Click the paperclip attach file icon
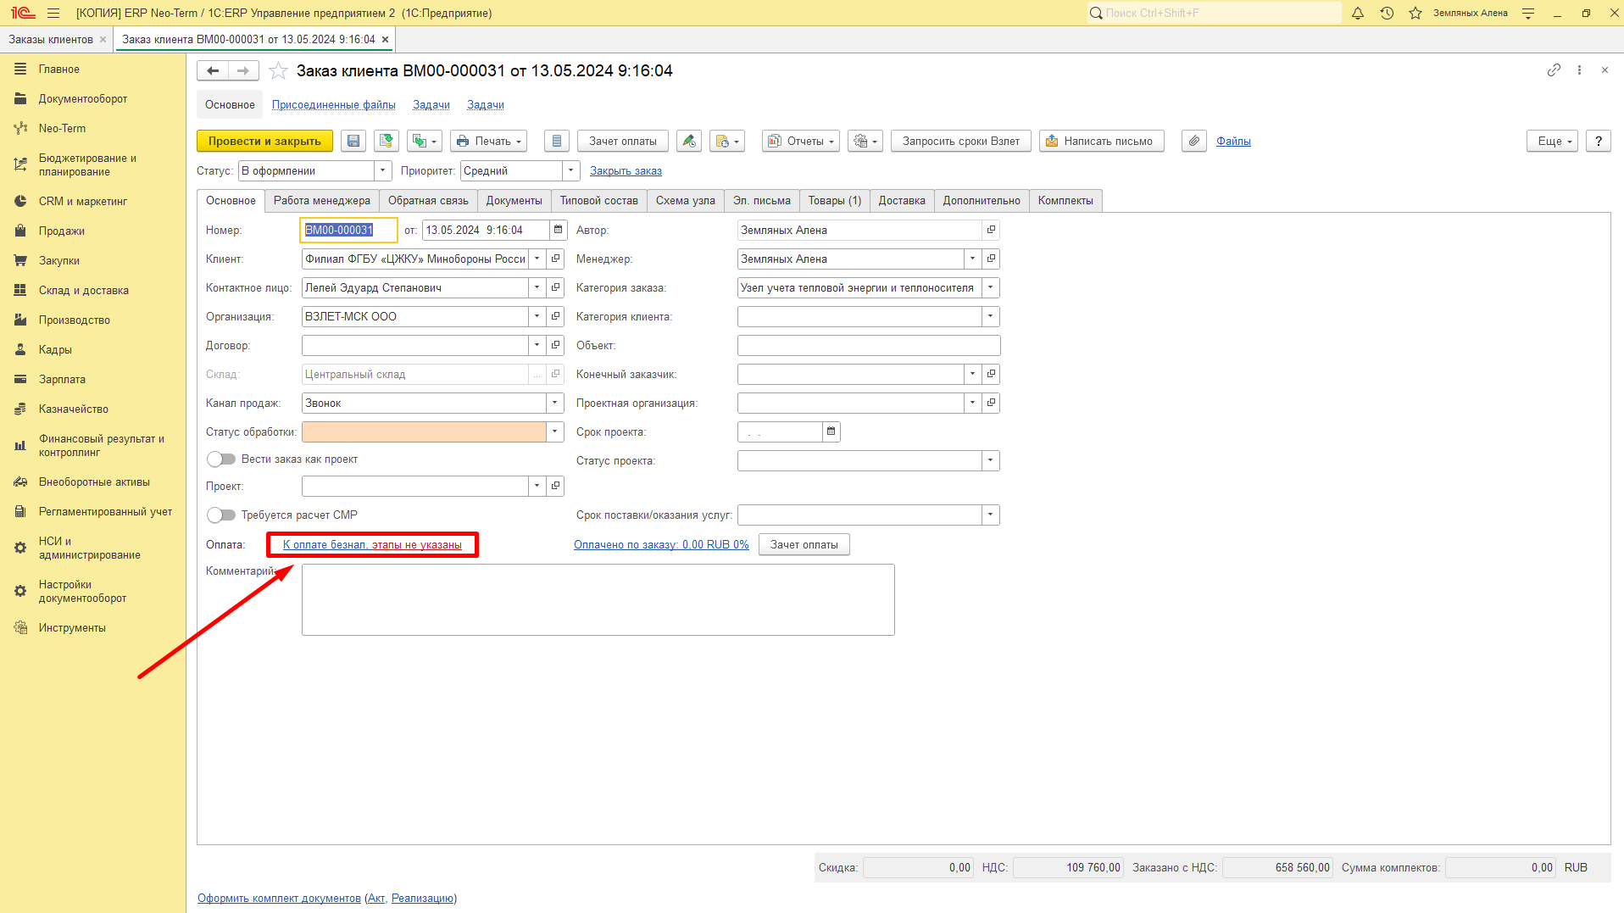This screenshot has width=1624, height=913. [1194, 141]
